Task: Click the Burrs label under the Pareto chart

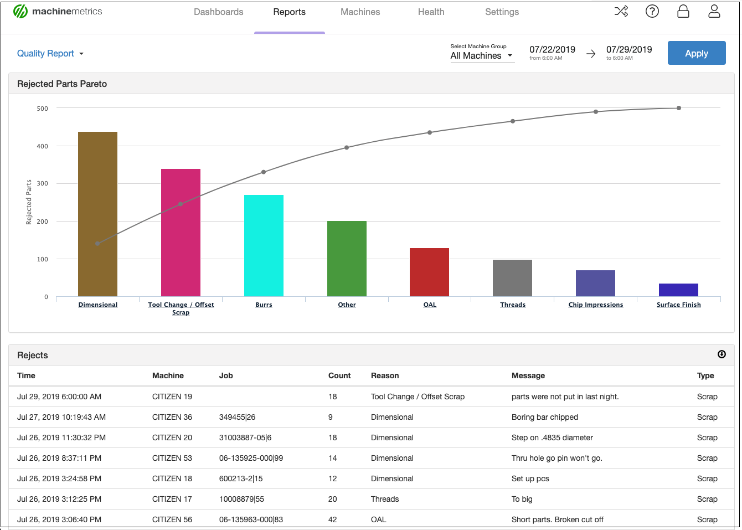Action: pyautogui.click(x=264, y=305)
